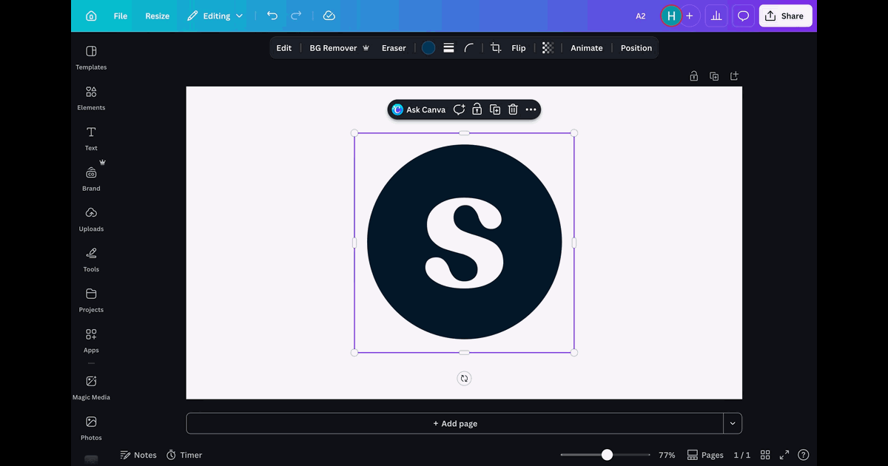Image resolution: width=888 pixels, height=466 pixels.
Task: Click the A2 design title
Action: pyautogui.click(x=641, y=16)
